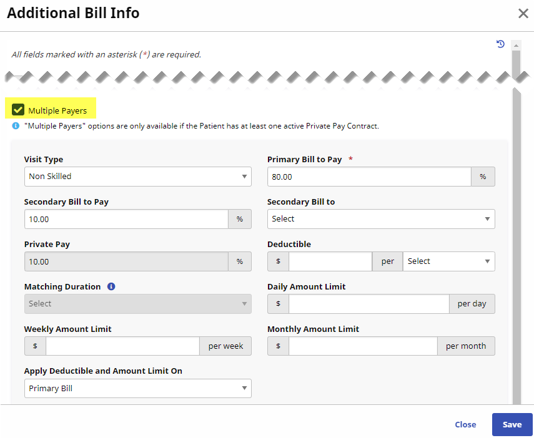Click the Daily Amount Limit field

[368, 304]
